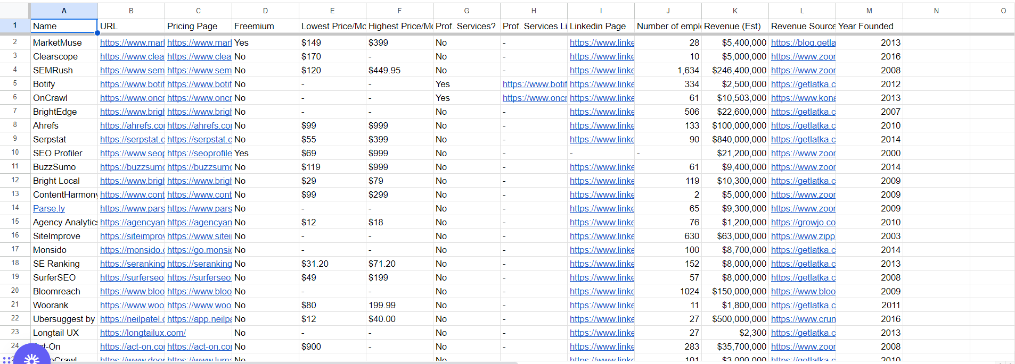This screenshot has height=364, width=1015.
Task: Select SEMRush revenue cell $246,400,000
Action: tap(735, 70)
